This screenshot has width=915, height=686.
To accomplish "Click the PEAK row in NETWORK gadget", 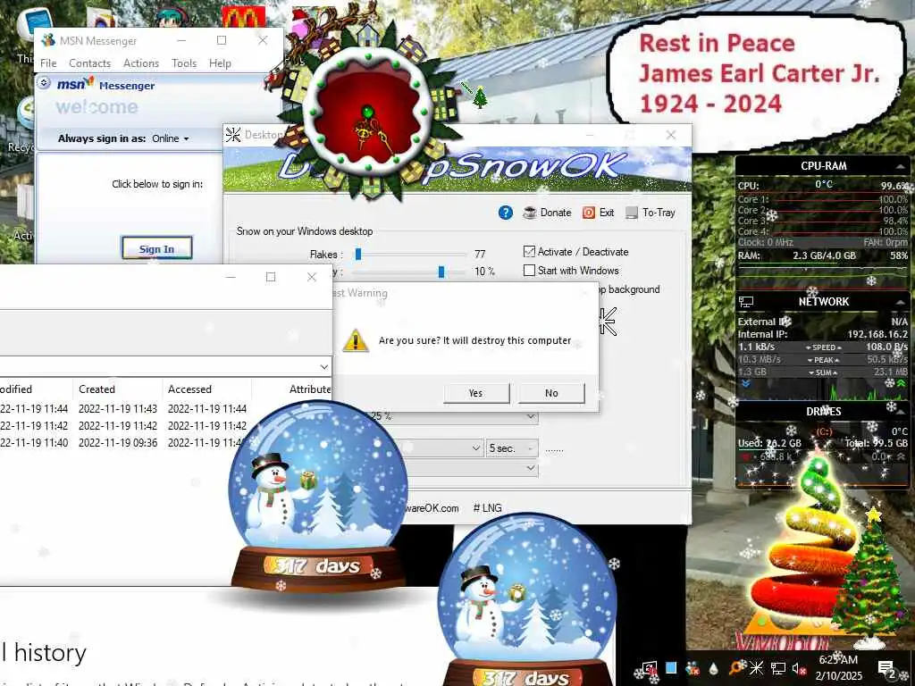I will (x=823, y=360).
